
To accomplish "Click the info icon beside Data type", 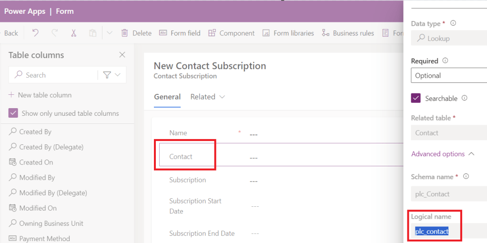I will [453, 23].
